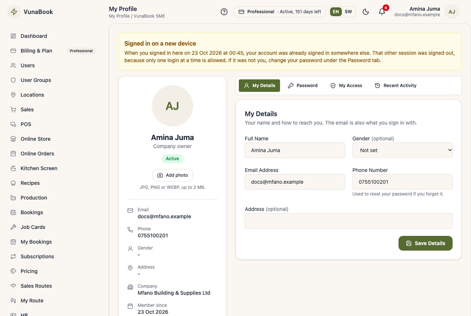Click the Full Name input field
The width and height of the screenshot is (471, 316).
coord(295,150)
